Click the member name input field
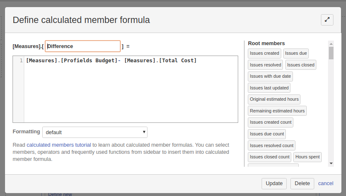Image resolution: width=346 pixels, height=196 pixels. [x=83, y=46]
